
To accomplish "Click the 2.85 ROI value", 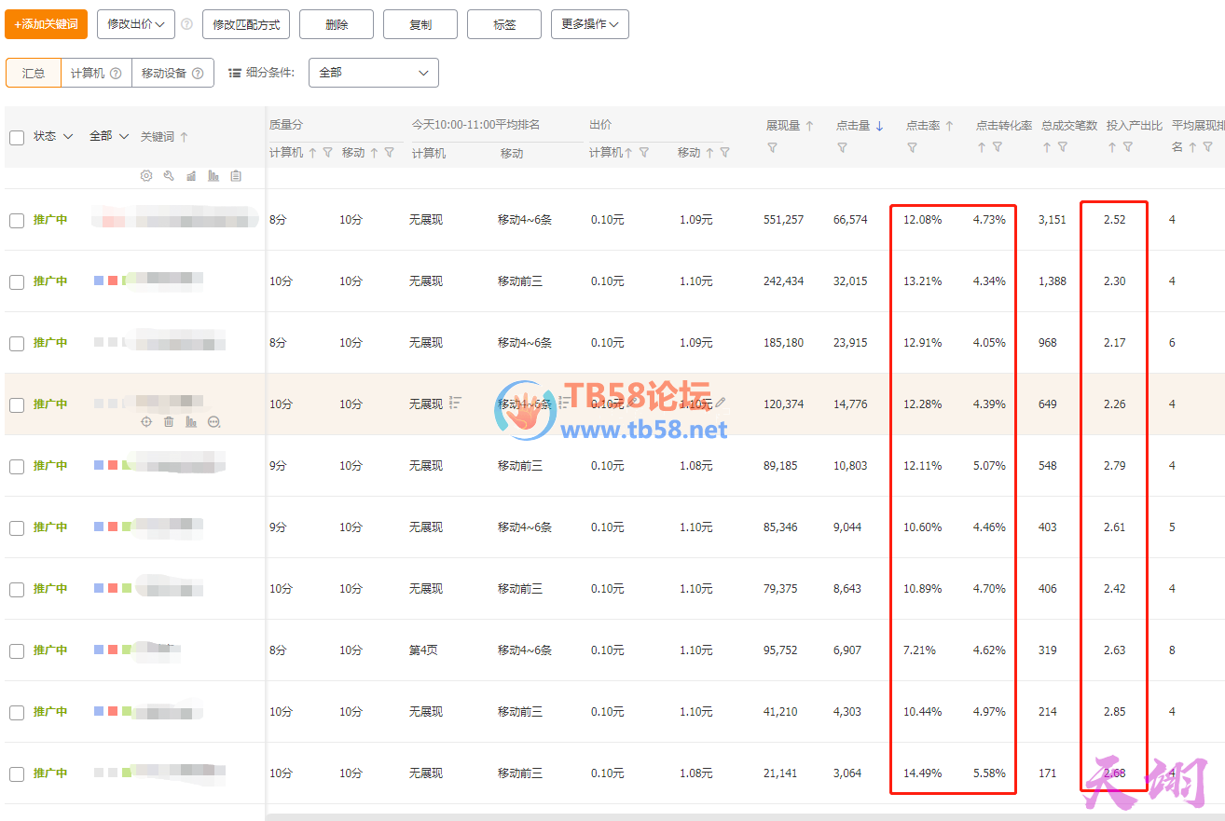I will [x=1114, y=712].
